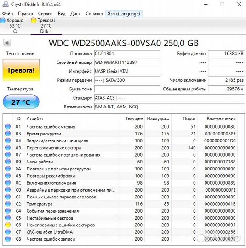The height and width of the screenshot is (248, 246).
Task: Click the empty Буква тома field
Action: [127, 89]
